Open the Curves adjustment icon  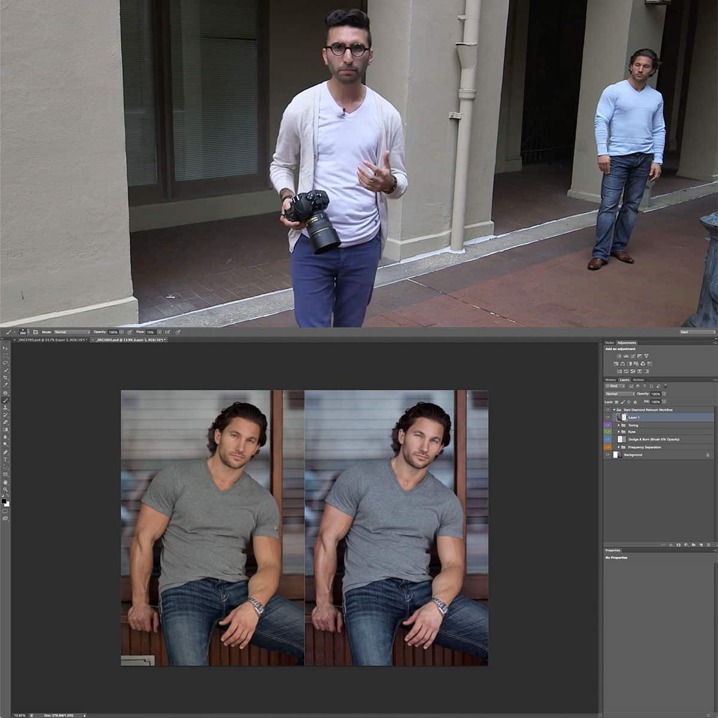[632, 356]
